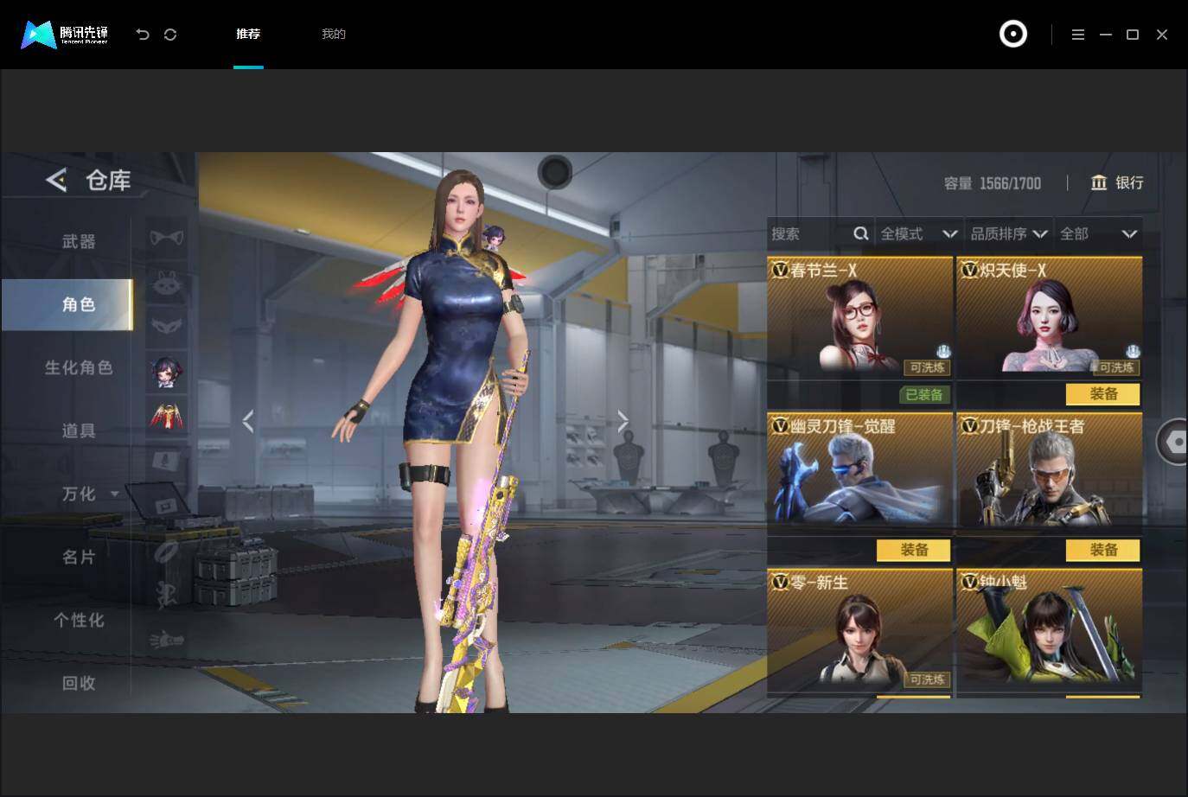Open the 个性化 category

click(x=79, y=620)
